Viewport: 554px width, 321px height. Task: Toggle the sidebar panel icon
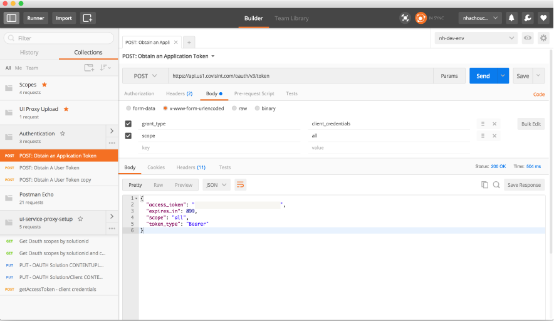tap(12, 18)
